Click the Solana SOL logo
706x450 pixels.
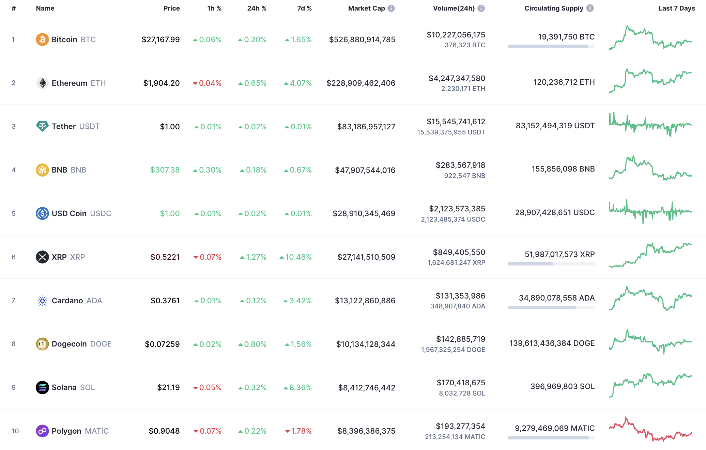click(x=42, y=387)
